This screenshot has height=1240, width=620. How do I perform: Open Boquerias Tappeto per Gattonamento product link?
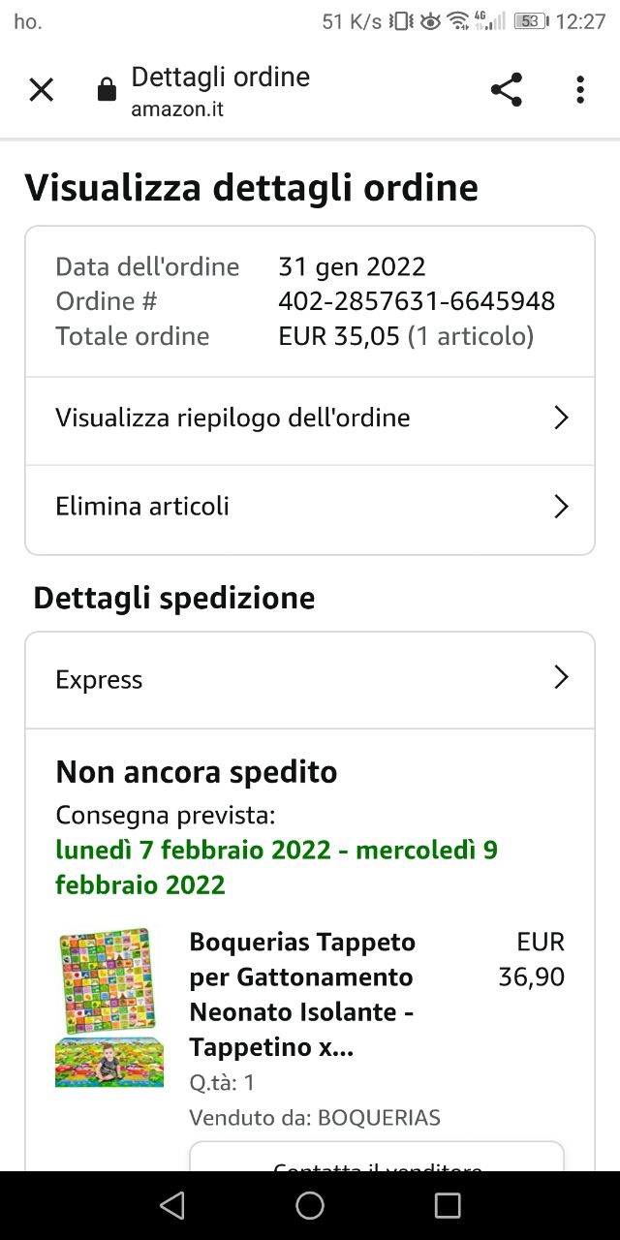coord(302,995)
